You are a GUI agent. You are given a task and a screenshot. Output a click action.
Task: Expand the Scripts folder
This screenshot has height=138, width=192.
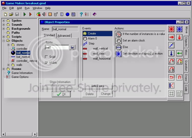[4, 37]
